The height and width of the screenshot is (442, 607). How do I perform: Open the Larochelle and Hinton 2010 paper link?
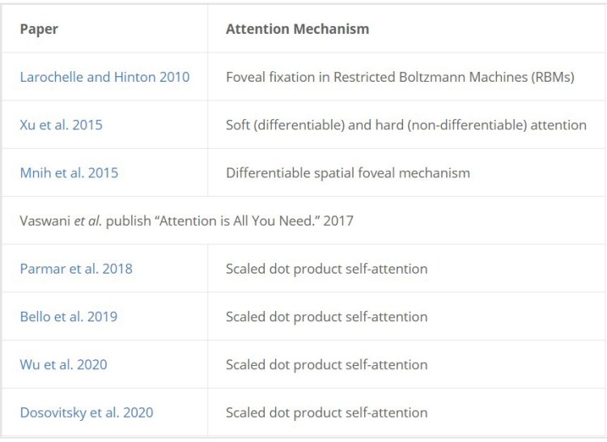pyautogui.click(x=104, y=77)
